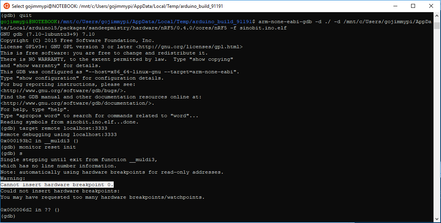Click 'There is NO WARRANTY' line
The width and height of the screenshot is (441, 223).
117,59
